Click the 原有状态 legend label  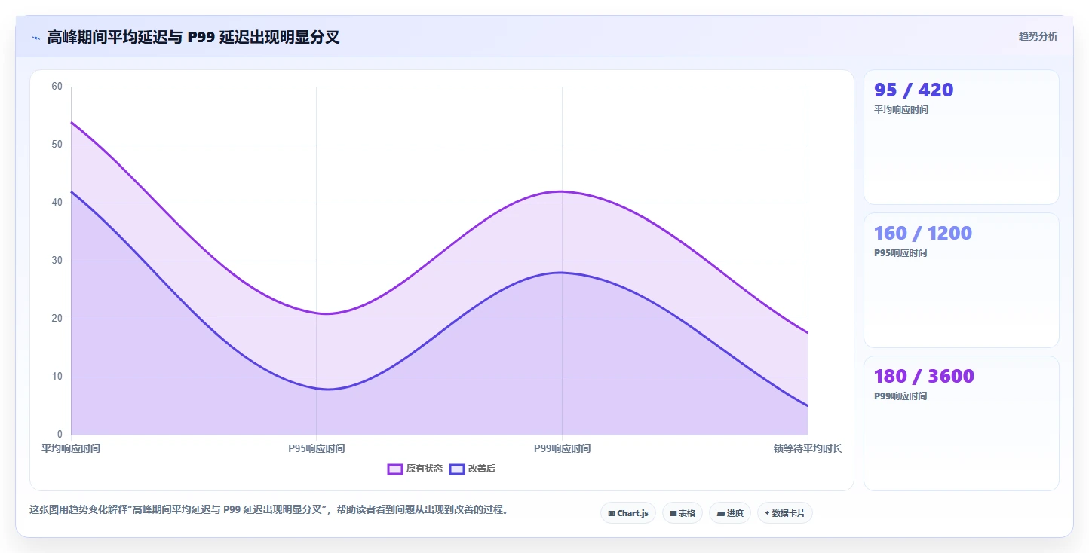tap(425, 469)
